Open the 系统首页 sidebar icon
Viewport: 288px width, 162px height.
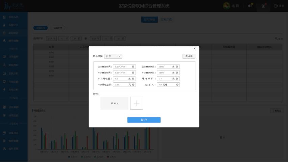pyautogui.click(x=4, y=17)
